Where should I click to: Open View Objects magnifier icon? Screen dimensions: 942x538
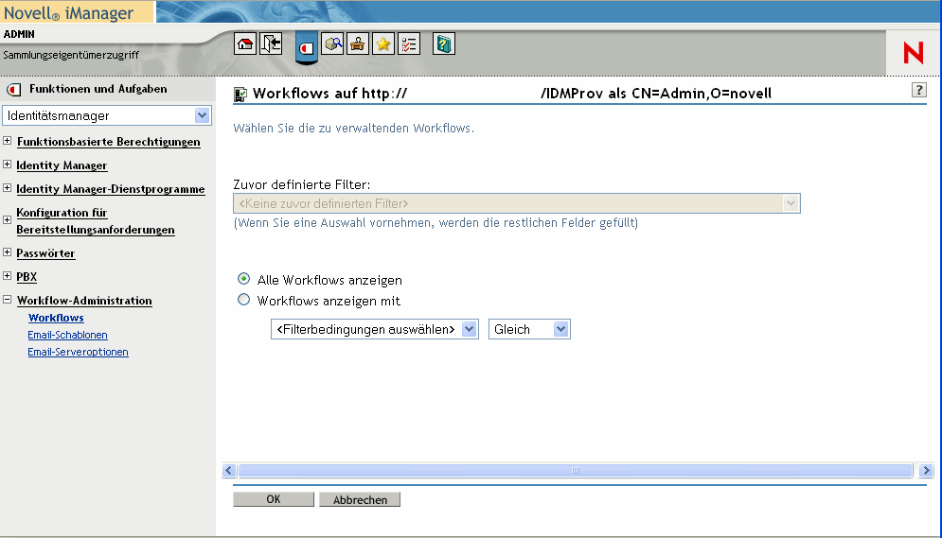[332, 43]
